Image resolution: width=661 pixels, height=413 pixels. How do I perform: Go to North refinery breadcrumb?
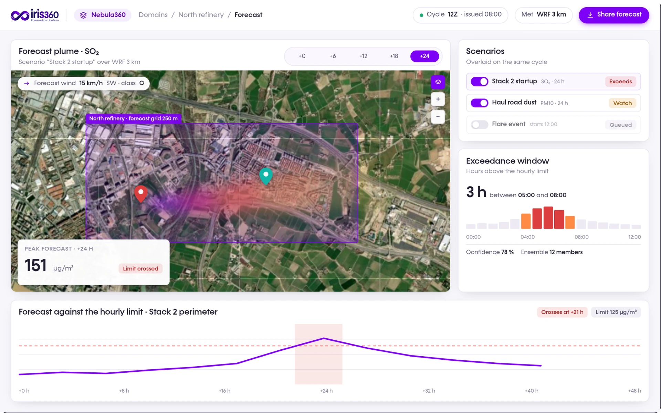click(201, 15)
